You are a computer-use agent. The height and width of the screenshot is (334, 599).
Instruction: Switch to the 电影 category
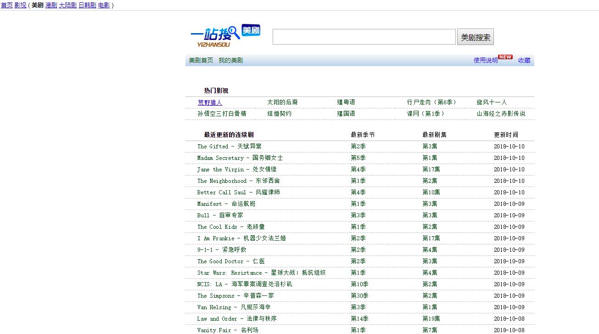pos(104,6)
